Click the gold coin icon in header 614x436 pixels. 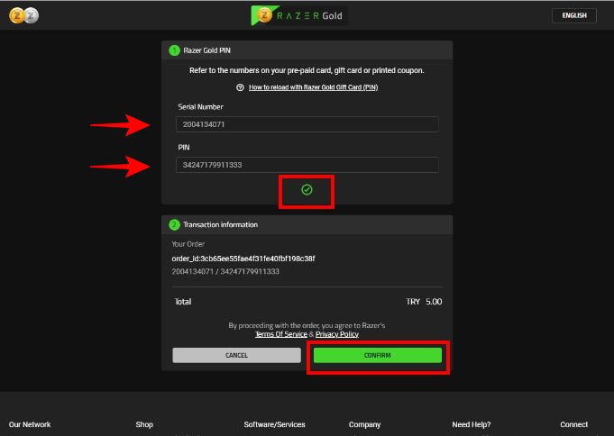pyautogui.click(x=16, y=15)
